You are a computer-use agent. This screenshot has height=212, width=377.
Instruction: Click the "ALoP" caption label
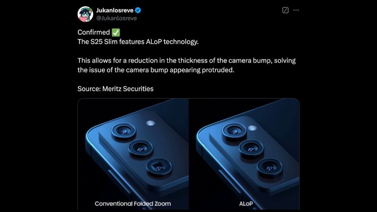click(x=246, y=204)
